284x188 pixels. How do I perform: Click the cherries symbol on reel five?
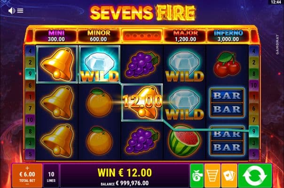(227, 64)
